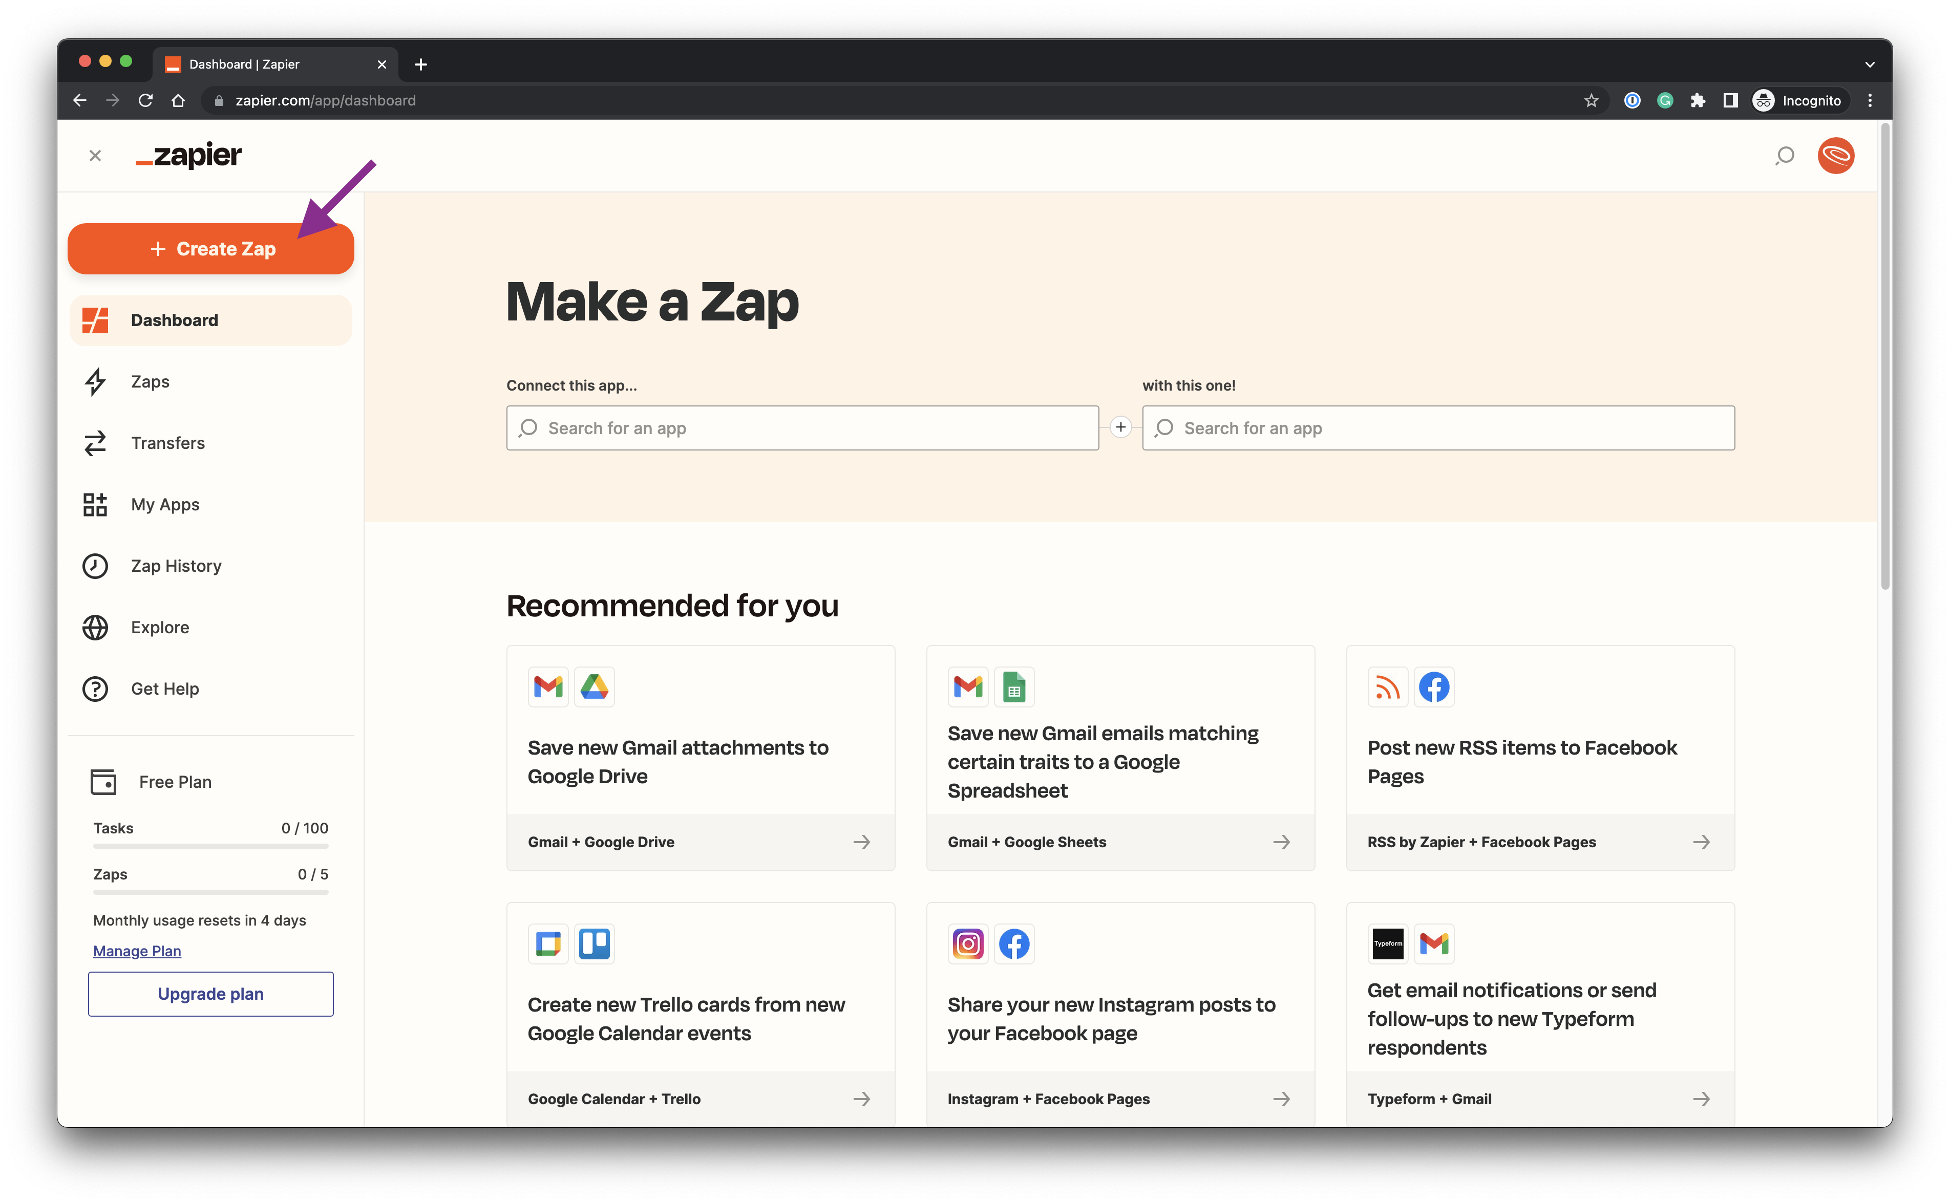Open the Chrome three-dot menu

(x=1870, y=100)
